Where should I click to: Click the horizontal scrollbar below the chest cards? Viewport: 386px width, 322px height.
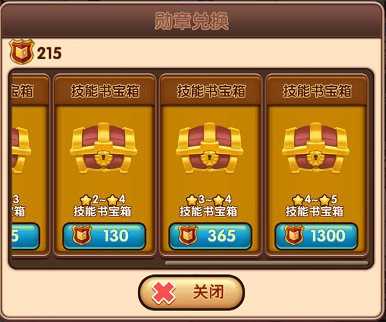(267, 263)
